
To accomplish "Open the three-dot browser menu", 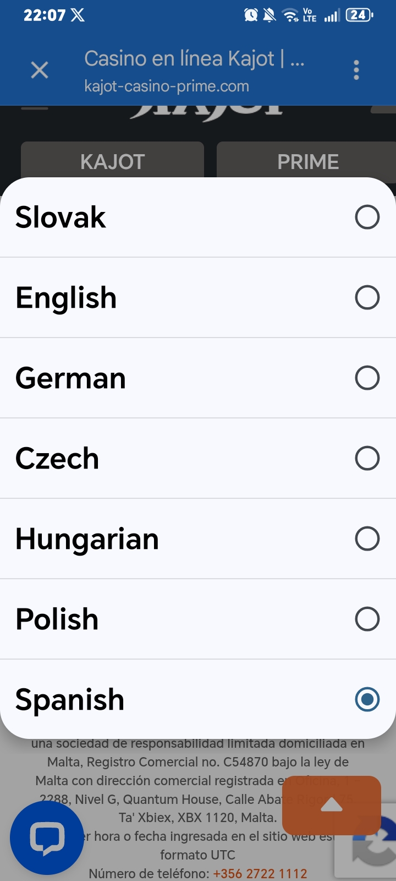I will (x=356, y=70).
